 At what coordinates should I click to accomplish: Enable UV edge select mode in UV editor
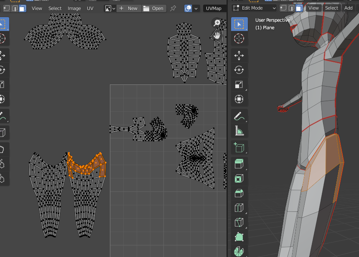pos(15,8)
